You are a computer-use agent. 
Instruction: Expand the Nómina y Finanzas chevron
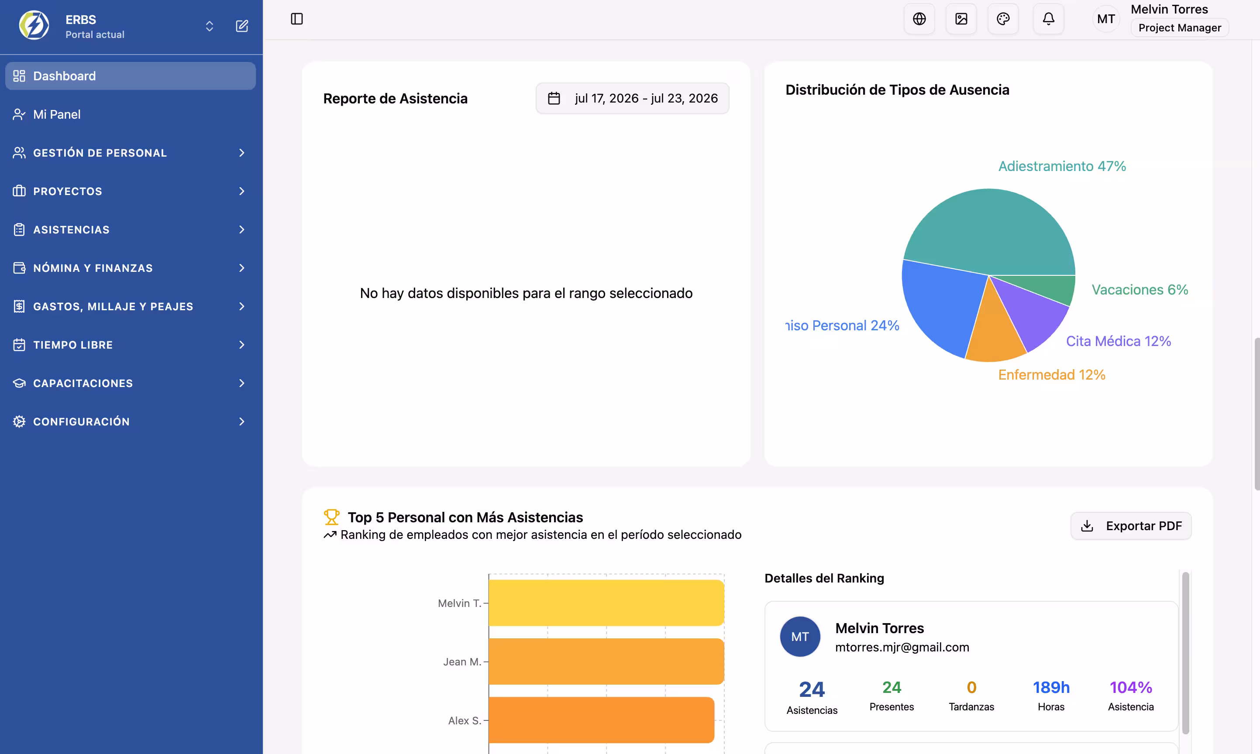pyautogui.click(x=242, y=268)
